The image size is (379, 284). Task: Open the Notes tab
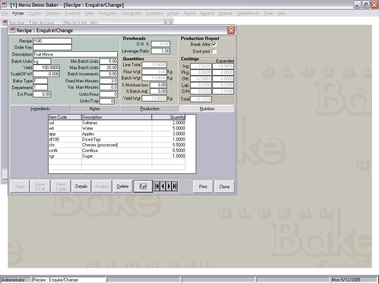click(95, 109)
